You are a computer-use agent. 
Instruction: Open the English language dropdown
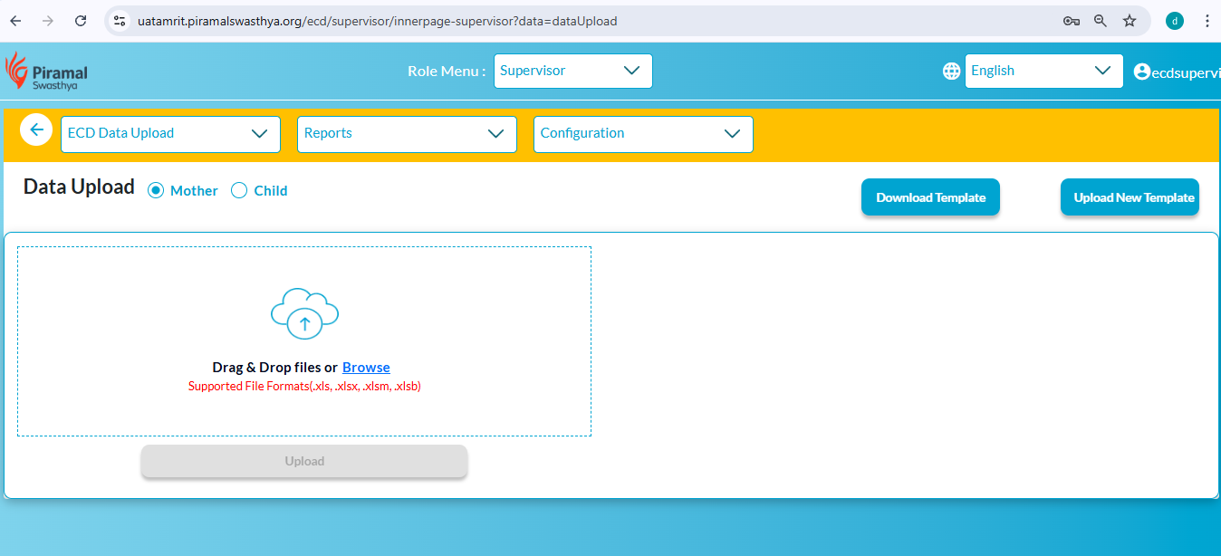tap(1043, 71)
